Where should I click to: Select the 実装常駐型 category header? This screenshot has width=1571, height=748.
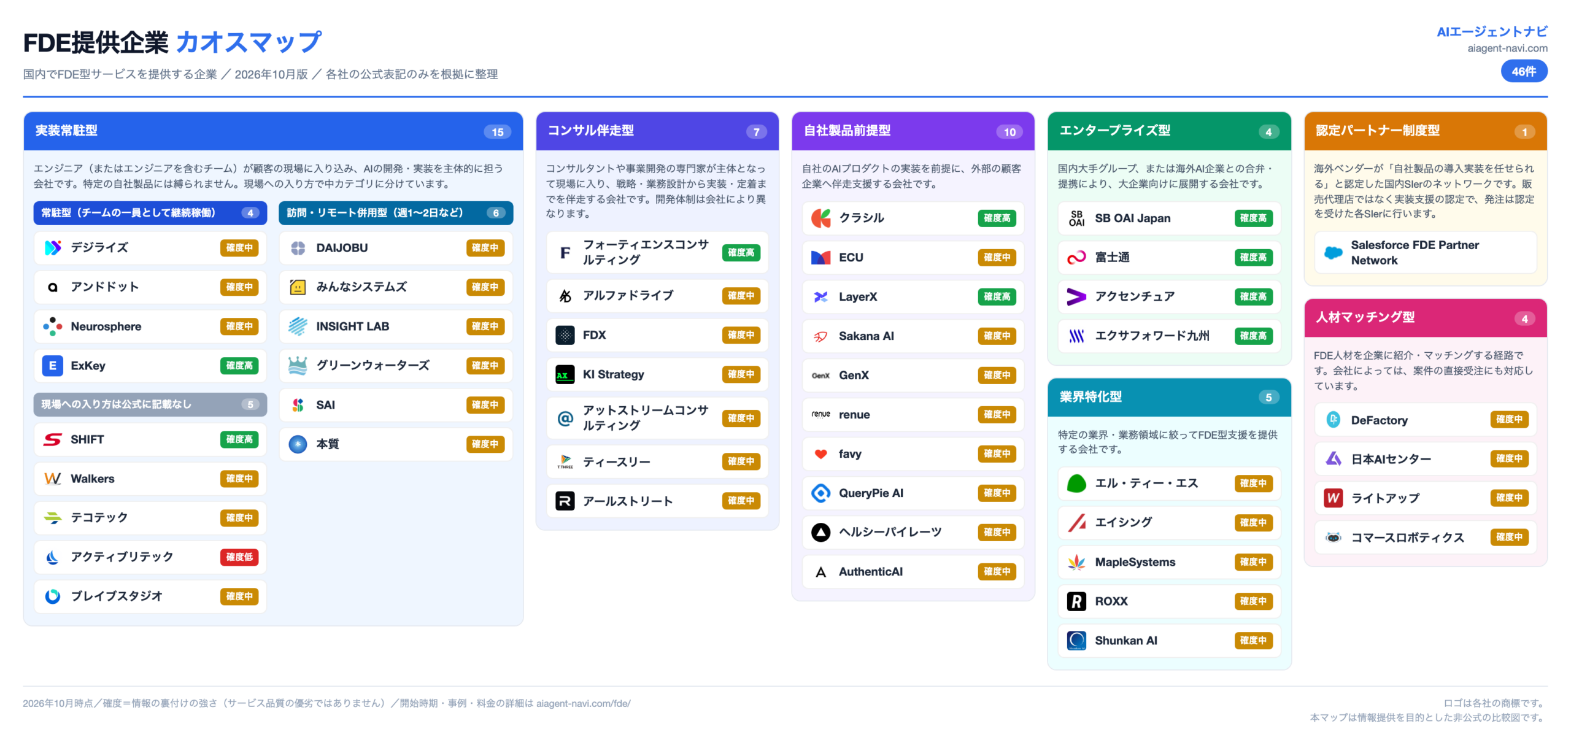[x=274, y=131]
